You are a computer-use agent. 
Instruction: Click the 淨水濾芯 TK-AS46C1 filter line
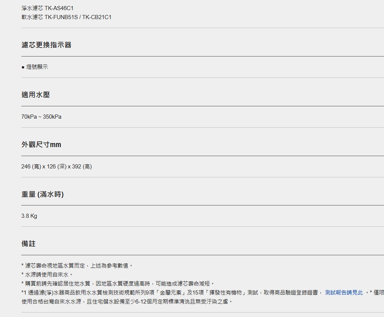(x=47, y=8)
